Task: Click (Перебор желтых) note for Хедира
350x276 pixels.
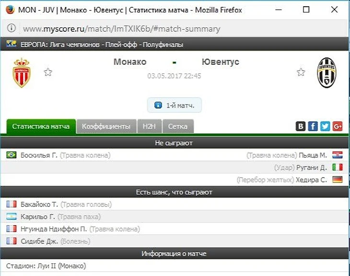Action: pyautogui.click(x=266, y=180)
